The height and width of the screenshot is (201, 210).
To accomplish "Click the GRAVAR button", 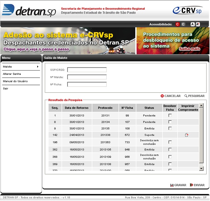I will (178, 185).
